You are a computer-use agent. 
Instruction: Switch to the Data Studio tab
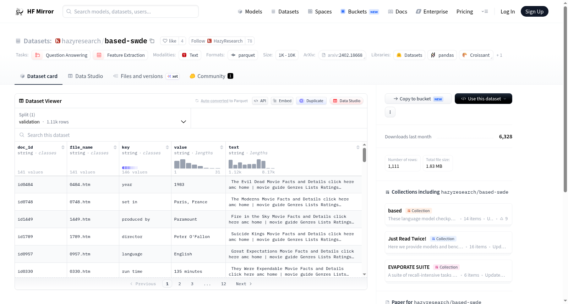pyautogui.click(x=86, y=76)
